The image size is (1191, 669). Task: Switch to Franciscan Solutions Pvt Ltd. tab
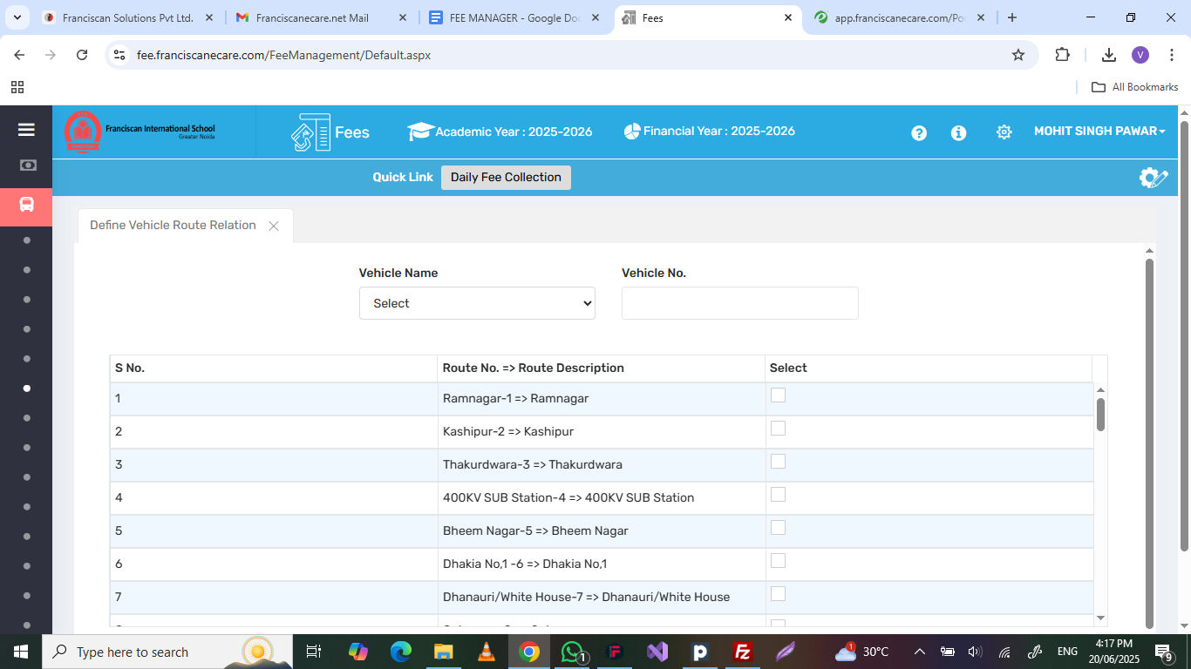[127, 17]
